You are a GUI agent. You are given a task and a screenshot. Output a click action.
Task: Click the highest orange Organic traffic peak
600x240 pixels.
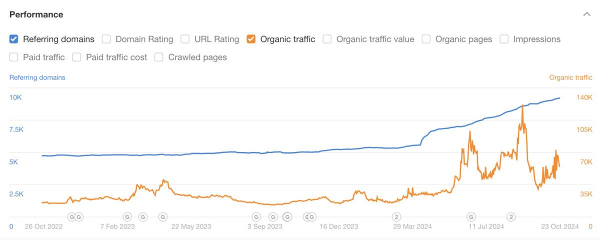tap(522, 105)
